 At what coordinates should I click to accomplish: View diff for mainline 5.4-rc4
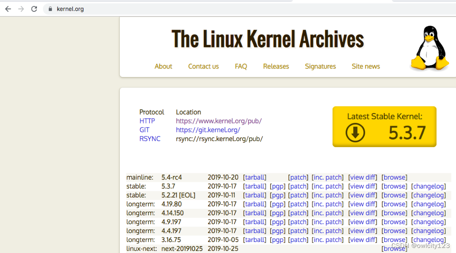(363, 177)
